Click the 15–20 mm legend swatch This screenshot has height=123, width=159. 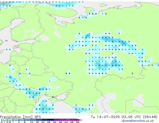[x=39, y=120]
